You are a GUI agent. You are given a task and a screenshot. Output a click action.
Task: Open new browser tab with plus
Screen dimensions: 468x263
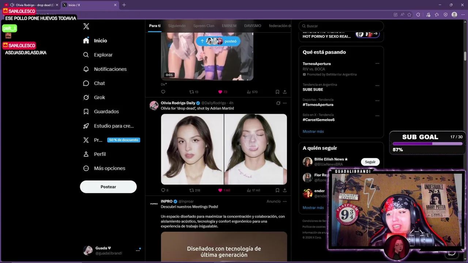click(124, 5)
